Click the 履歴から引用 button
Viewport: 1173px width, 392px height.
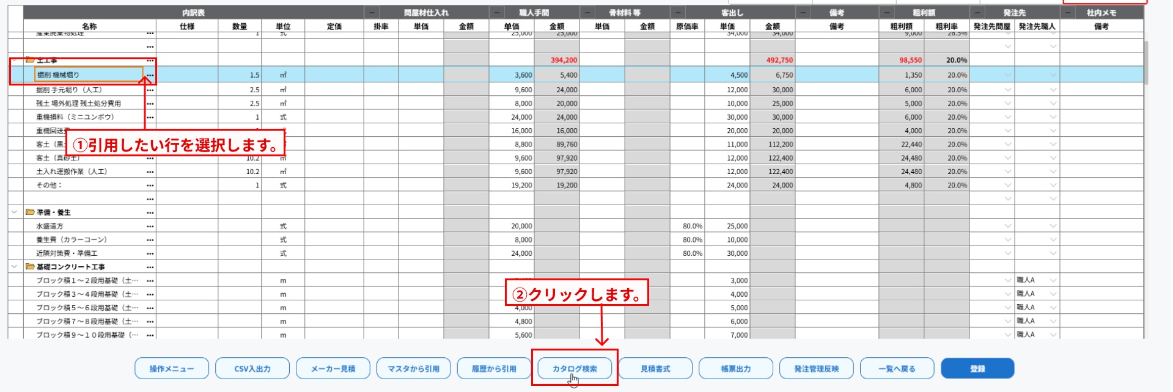click(494, 369)
